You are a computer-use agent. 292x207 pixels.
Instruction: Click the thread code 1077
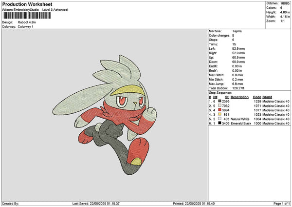[257, 110]
